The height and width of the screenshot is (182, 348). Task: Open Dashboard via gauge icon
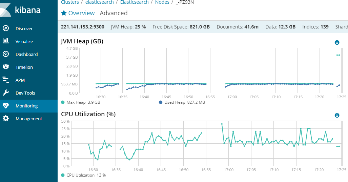tap(6, 54)
